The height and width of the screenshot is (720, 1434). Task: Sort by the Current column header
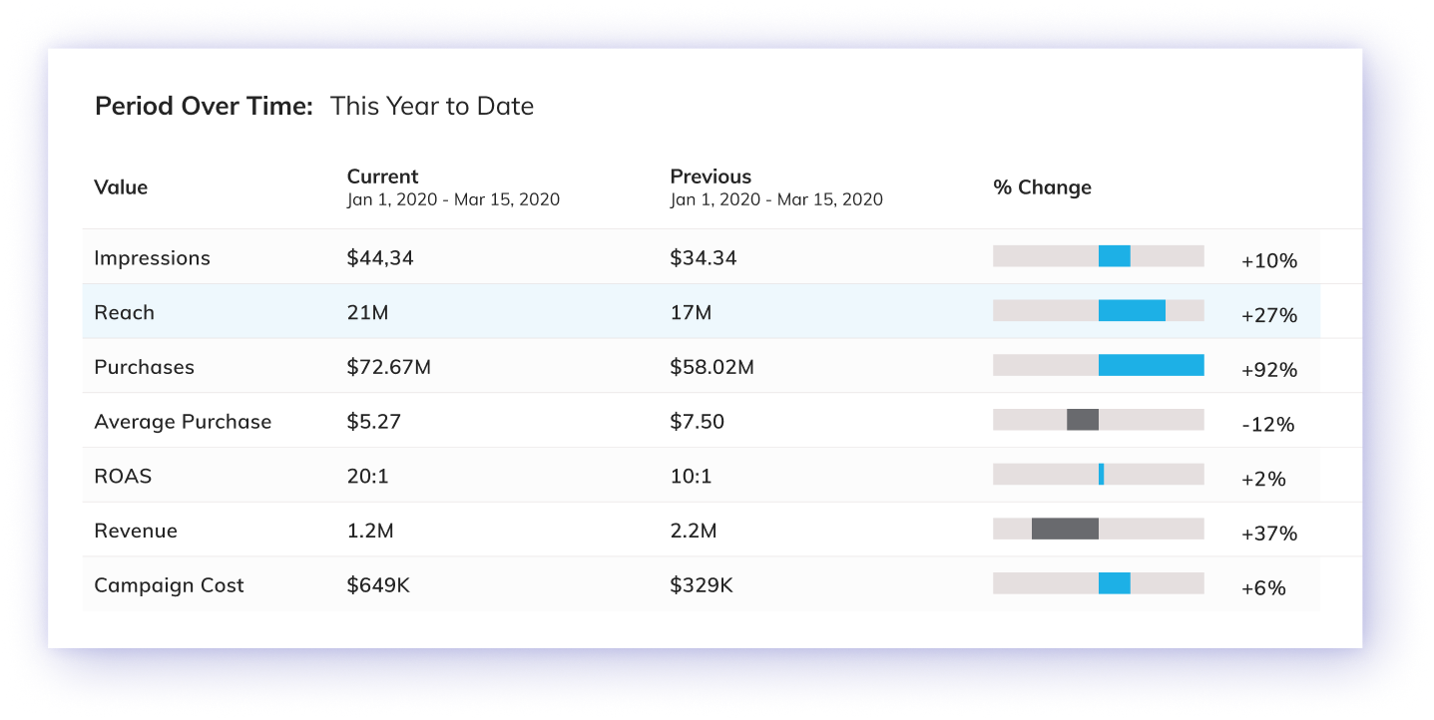[383, 178]
